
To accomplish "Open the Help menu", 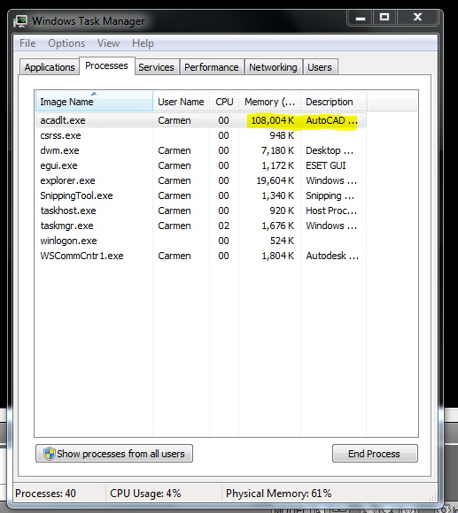I will [143, 43].
